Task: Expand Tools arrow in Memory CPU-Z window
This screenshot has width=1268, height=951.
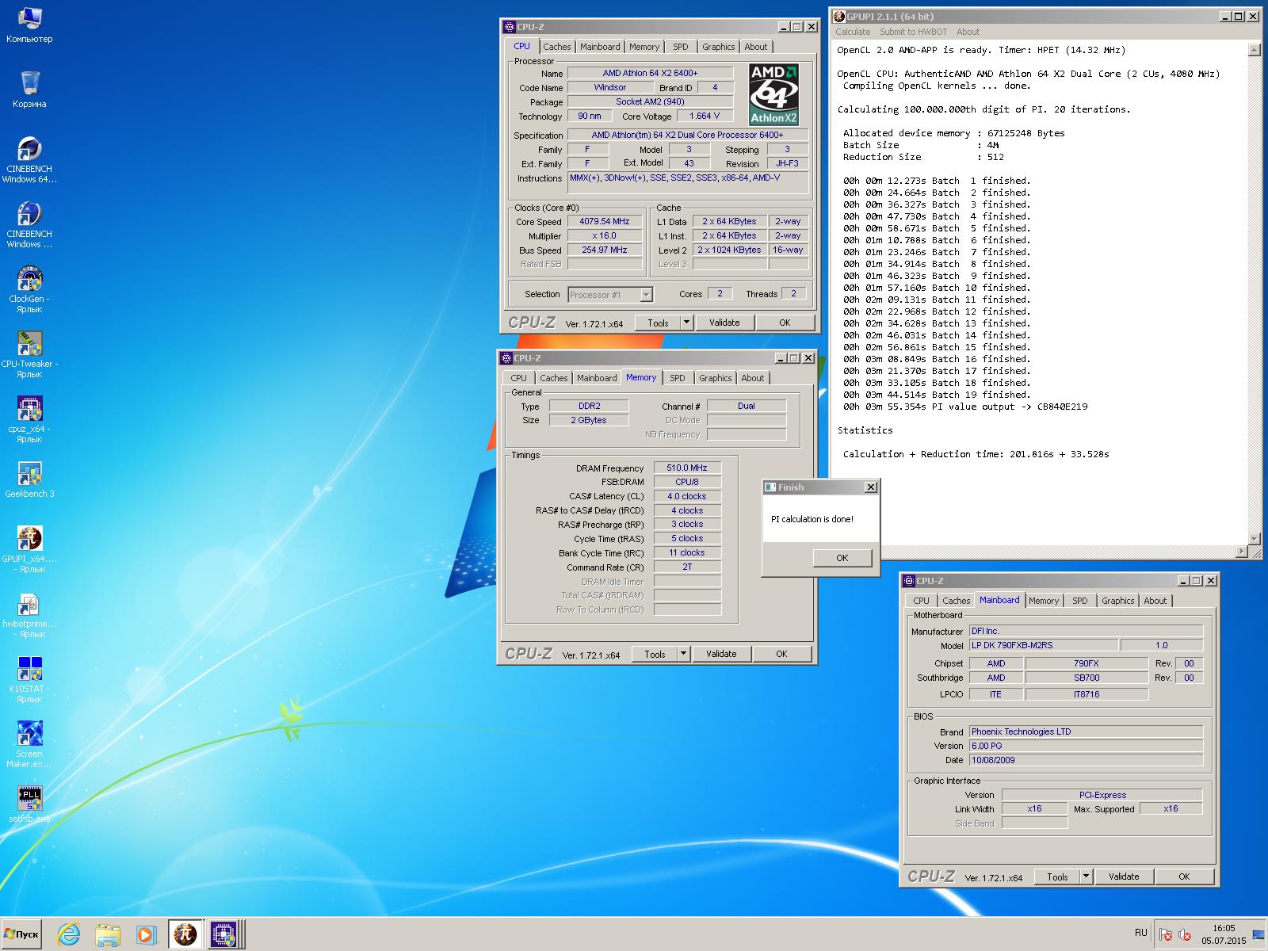Action: click(683, 654)
